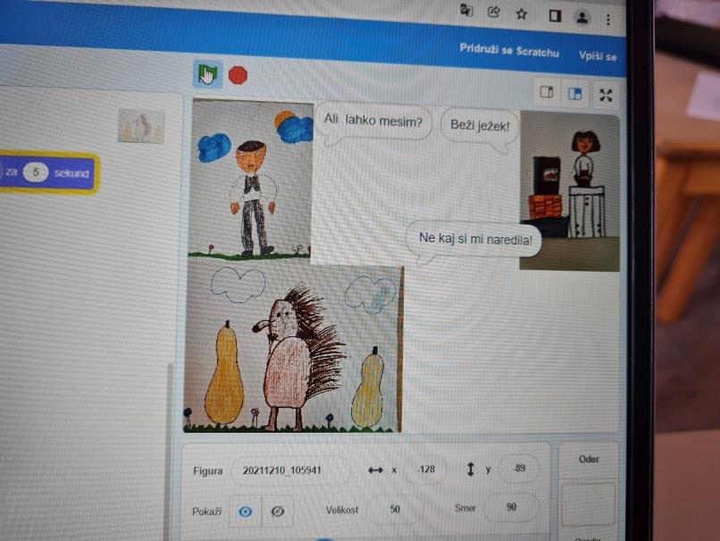This screenshot has width=720, height=541.
Task: Click the 'Vpiši se' sign-in link
Action: coord(598,56)
